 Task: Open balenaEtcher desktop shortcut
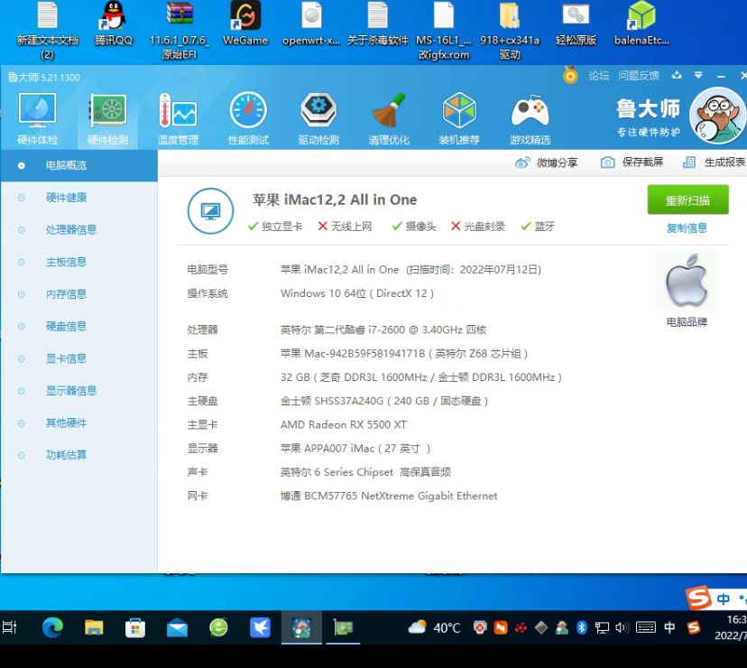pos(641,23)
